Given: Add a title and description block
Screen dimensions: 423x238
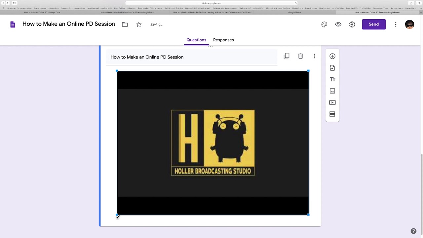Looking at the screenshot, I should point(332,79).
